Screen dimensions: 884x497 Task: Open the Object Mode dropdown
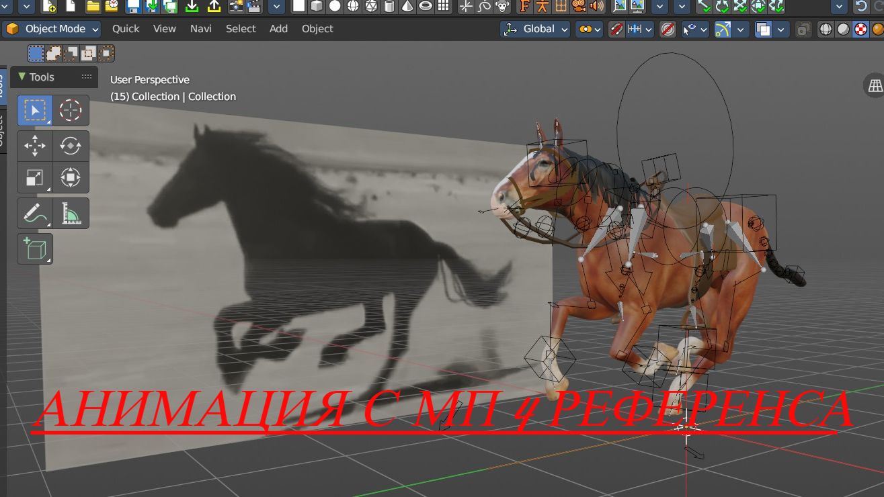point(52,29)
